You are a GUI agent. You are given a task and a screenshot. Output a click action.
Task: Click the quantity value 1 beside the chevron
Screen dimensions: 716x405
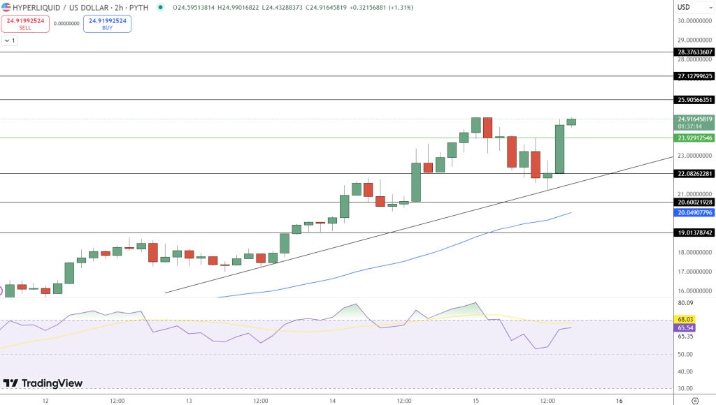[x=13, y=40]
